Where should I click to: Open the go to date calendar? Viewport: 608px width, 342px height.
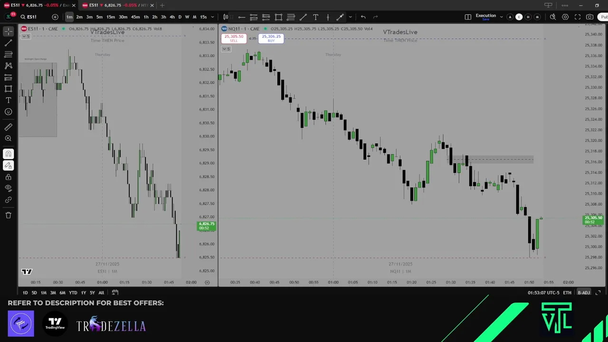115,293
